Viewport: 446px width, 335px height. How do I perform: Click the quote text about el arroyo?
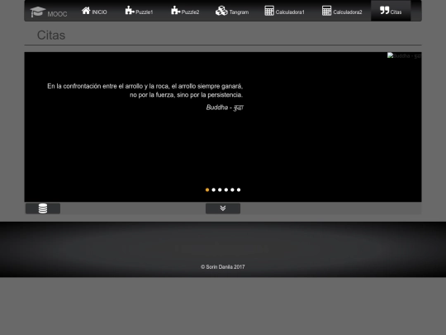coord(145,90)
